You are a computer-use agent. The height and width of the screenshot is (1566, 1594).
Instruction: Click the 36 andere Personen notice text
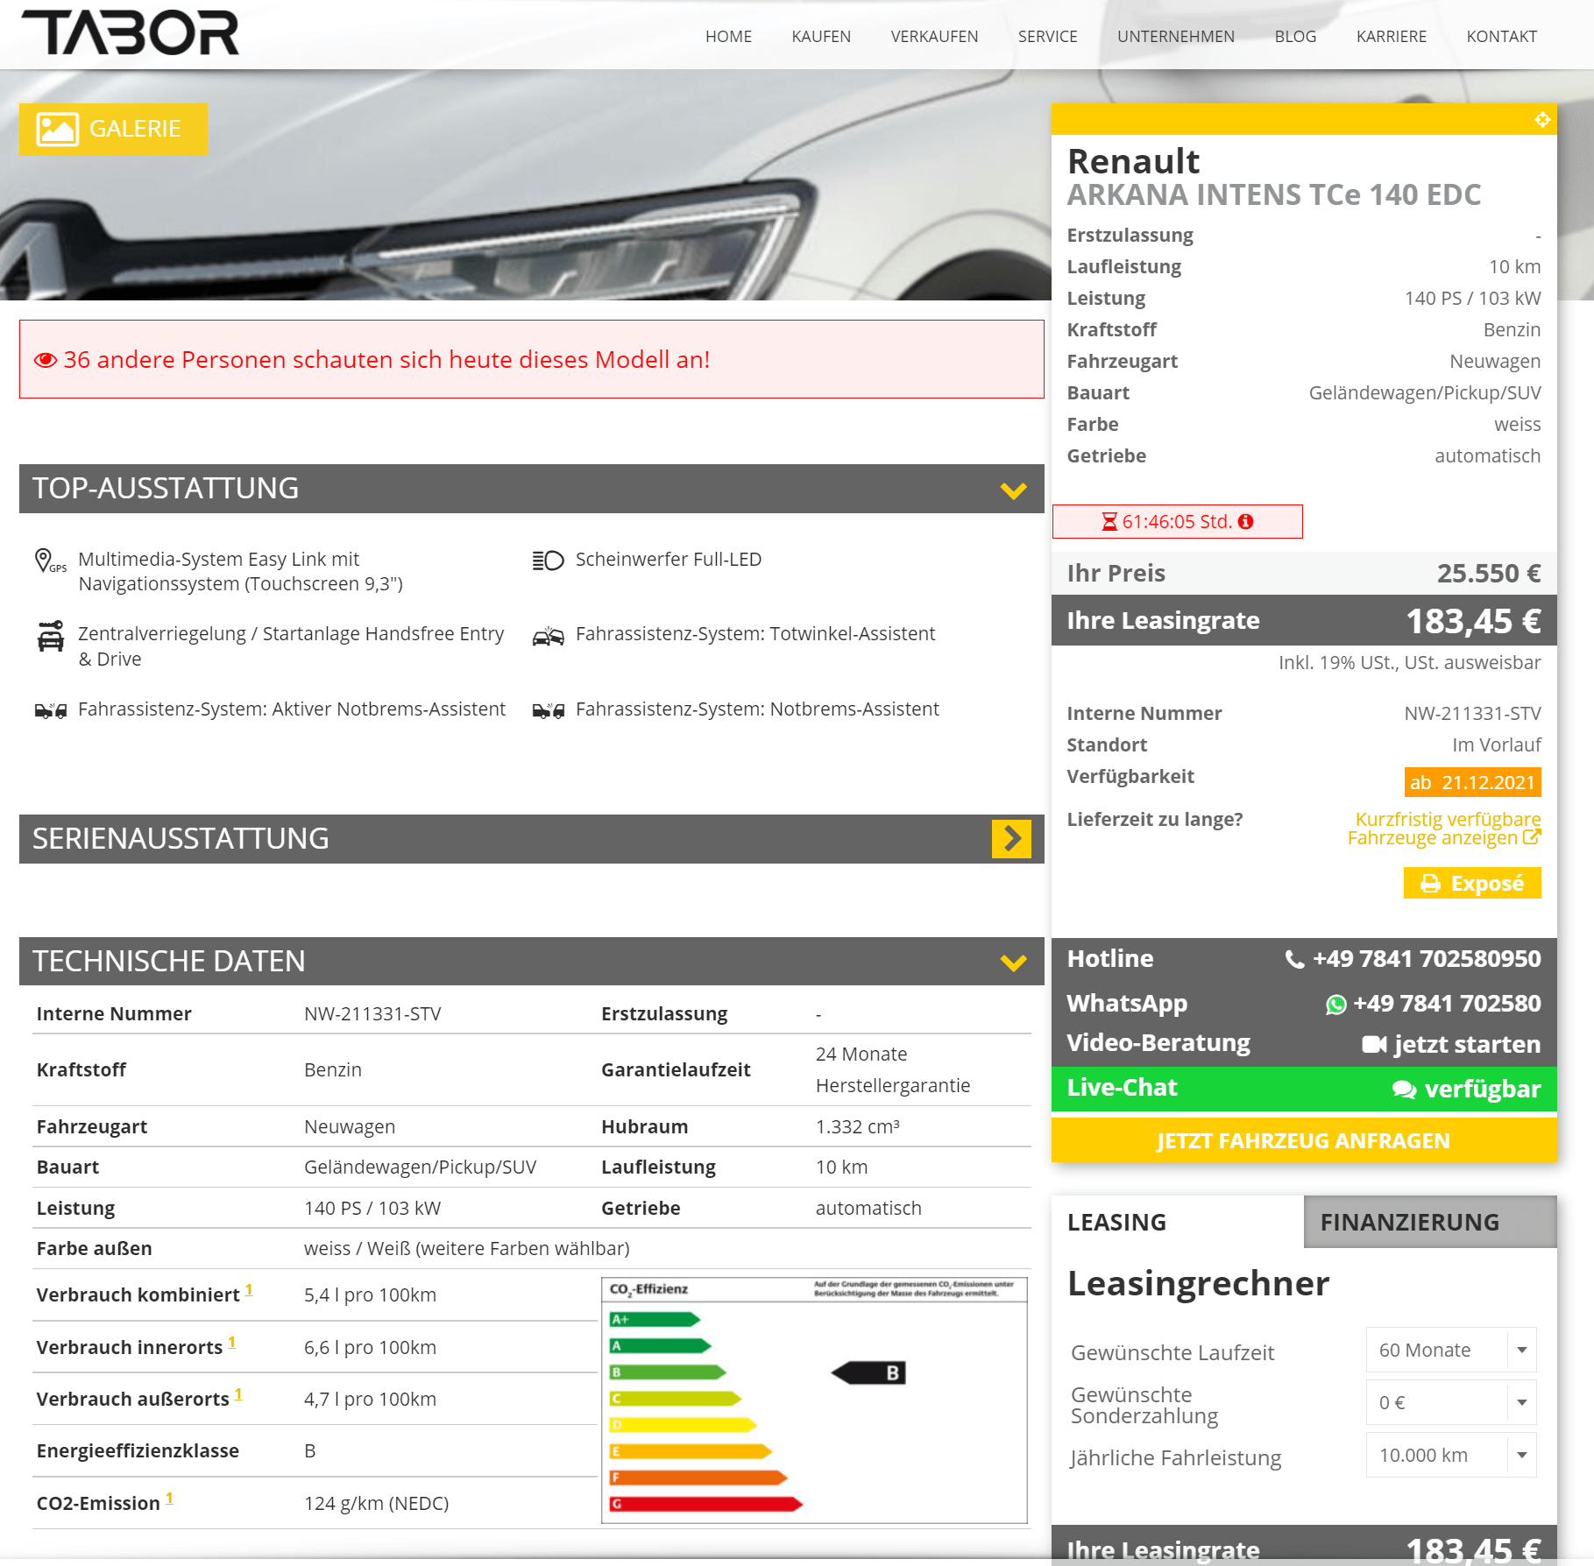tap(386, 360)
